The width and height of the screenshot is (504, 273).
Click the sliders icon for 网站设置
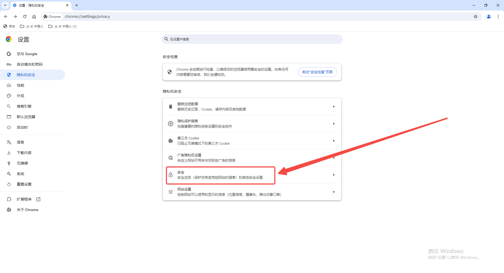pos(171,192)
